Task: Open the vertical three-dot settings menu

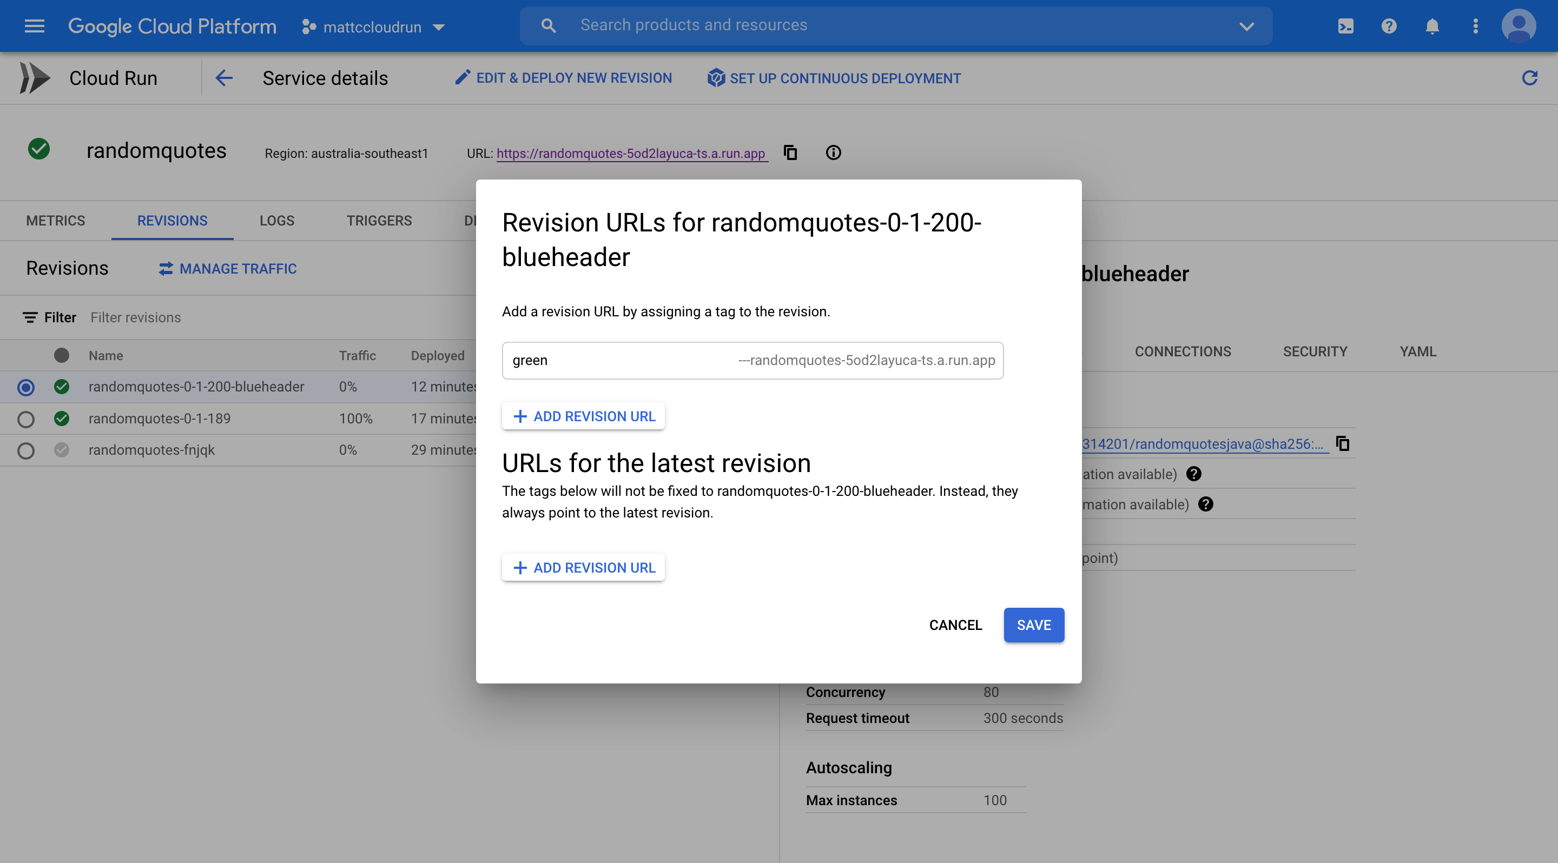Action: click(1475, 26)
